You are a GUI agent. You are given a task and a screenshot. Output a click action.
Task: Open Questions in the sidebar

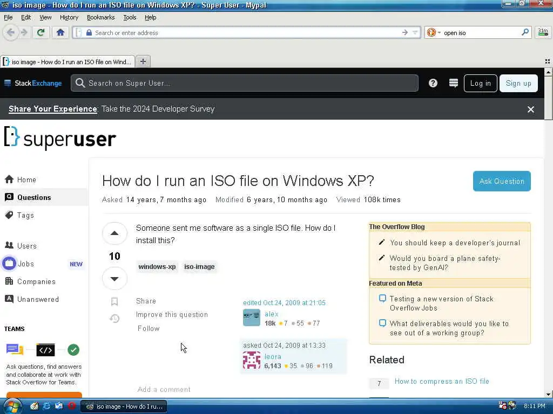coord(34,197)
